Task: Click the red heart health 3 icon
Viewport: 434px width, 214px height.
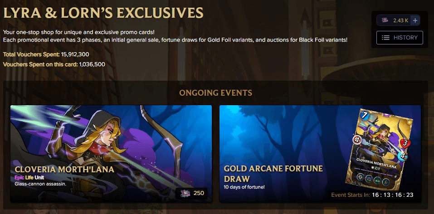Action: pos(405,143)
